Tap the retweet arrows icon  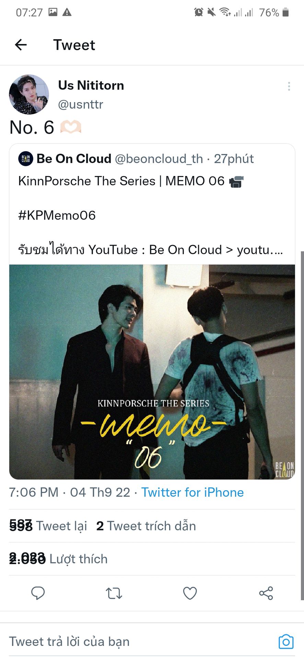pyautogui.click(x=114, y=593)
